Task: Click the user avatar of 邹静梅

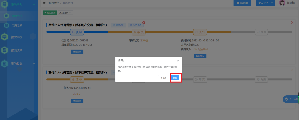Action: pos(282,3)
